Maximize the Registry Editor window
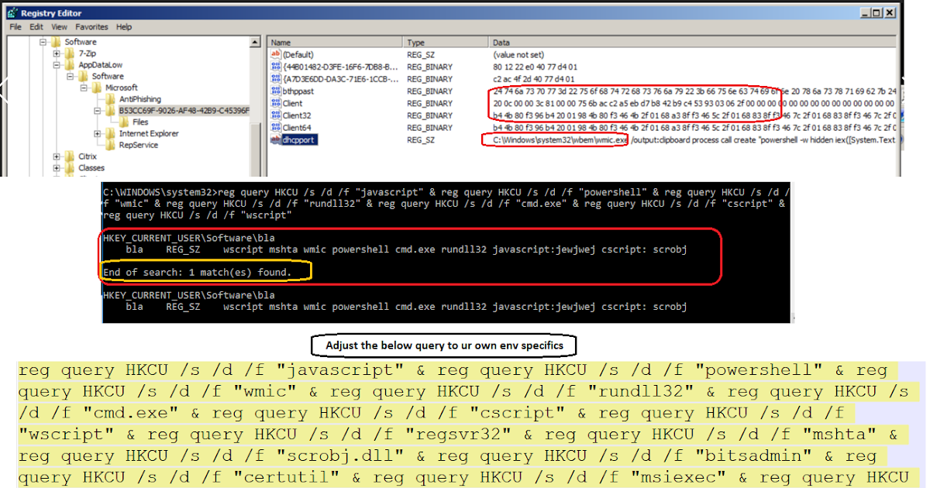930x488 pixels. coord(876,12)
